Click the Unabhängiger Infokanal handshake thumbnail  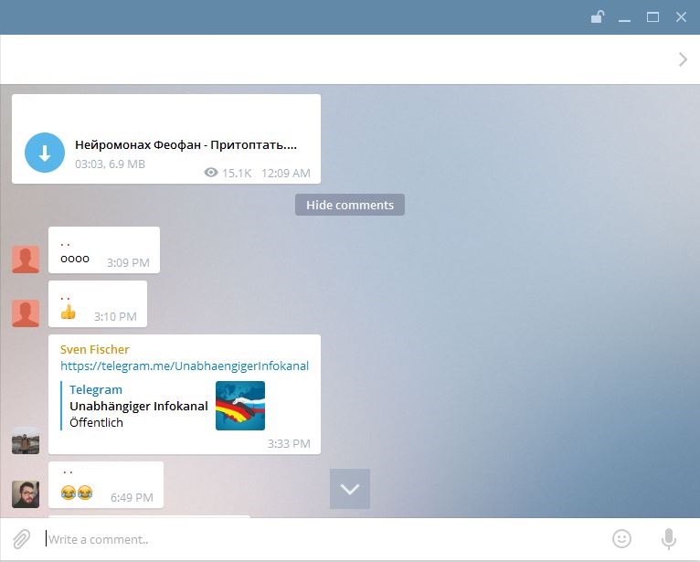240,406
